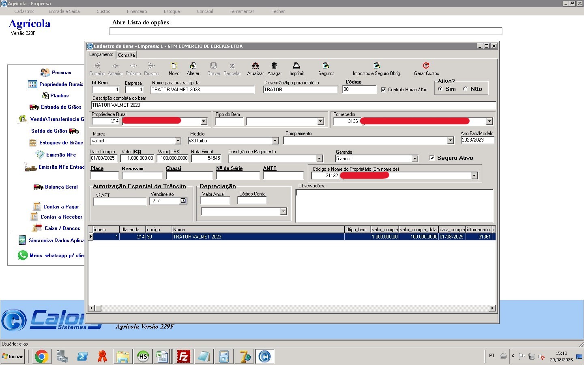
Task: Switch to the Consulta tab
Action: pos(127,55)
